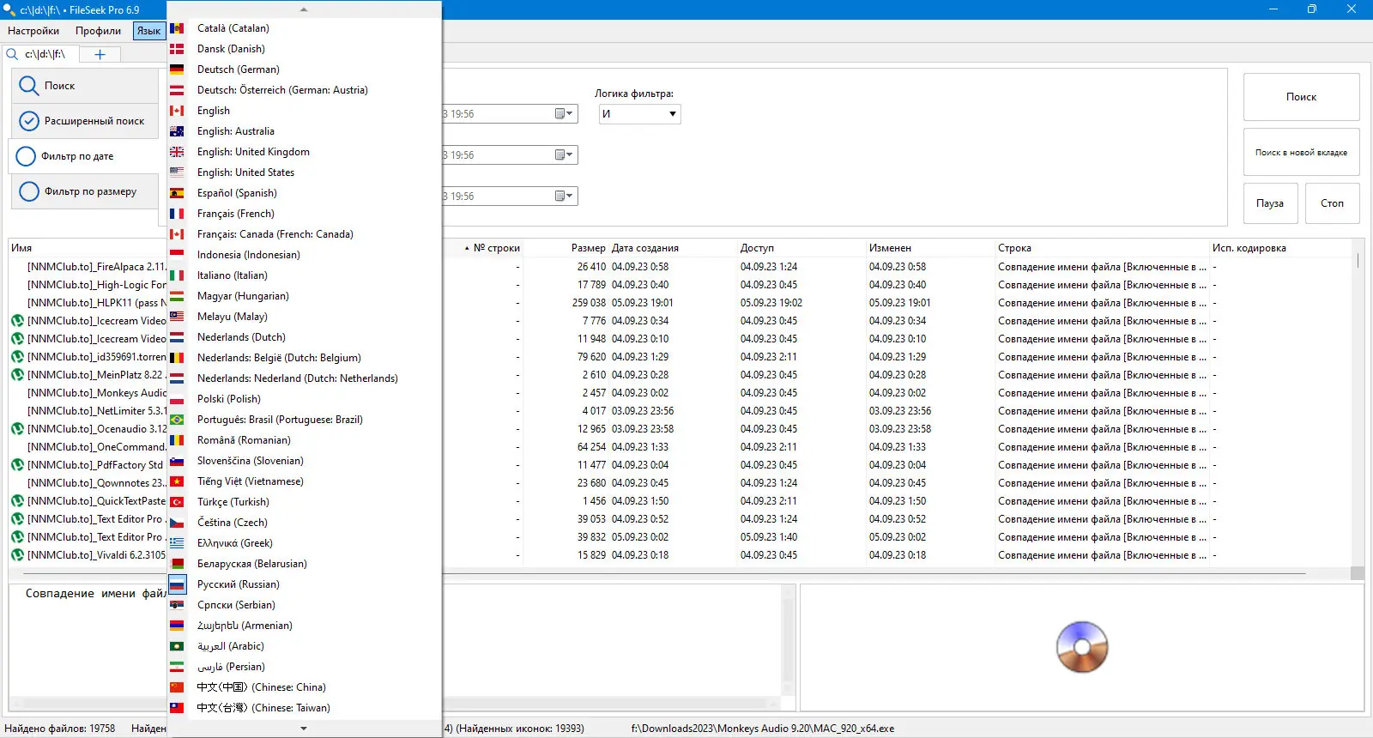Viewport: 1373px width, 738px height.
Task: Open the Настройки menu
Action: [x=33, y=31]
